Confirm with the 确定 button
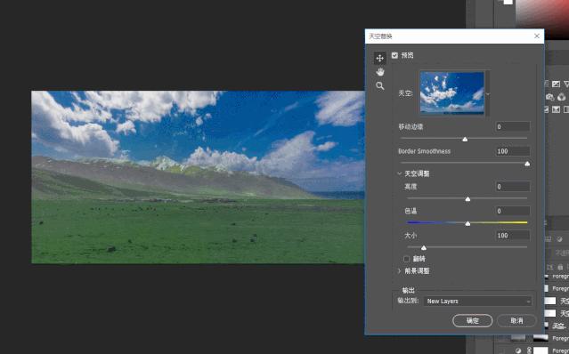This screenshot has height=354, width=569. tap(473, 321)
